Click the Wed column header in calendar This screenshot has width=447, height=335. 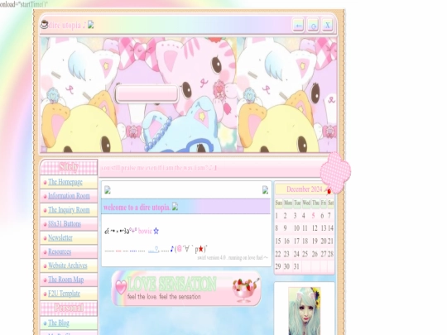[306, 203]
